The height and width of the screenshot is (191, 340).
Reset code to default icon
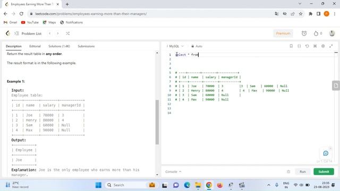(x=307, y=46)
